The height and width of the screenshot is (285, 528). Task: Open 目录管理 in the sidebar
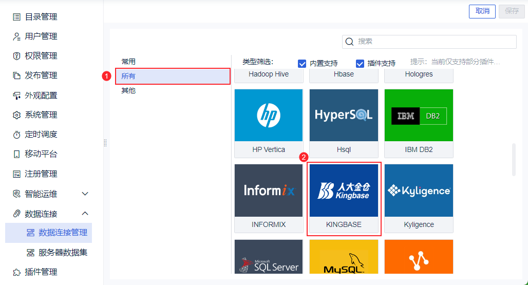tap(41, 17)
